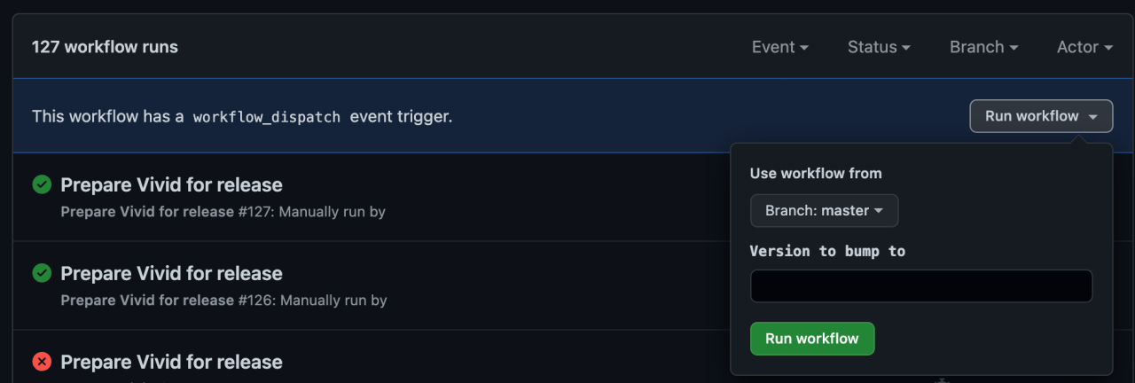1135x383 pixels.
Task: Click the green Run workflow button
Action: tap(812, 339)
